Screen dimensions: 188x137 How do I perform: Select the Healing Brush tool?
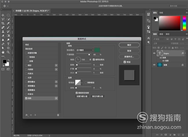(3, 27)
